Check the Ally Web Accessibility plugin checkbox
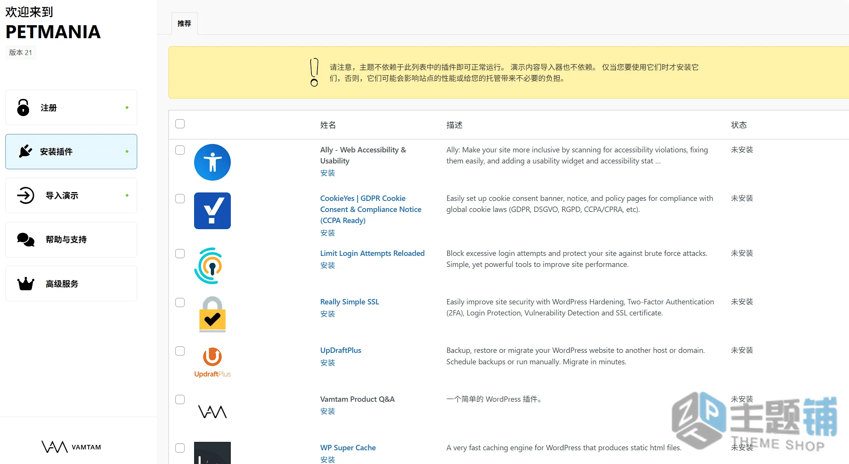The image size is (849, 464). (180, 150)
